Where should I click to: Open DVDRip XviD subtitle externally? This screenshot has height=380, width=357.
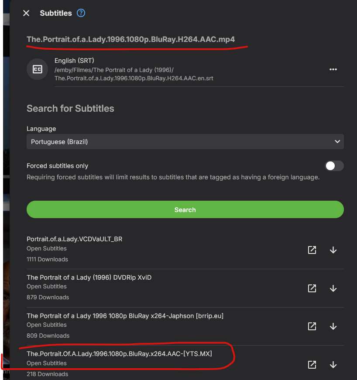point(312,288)
